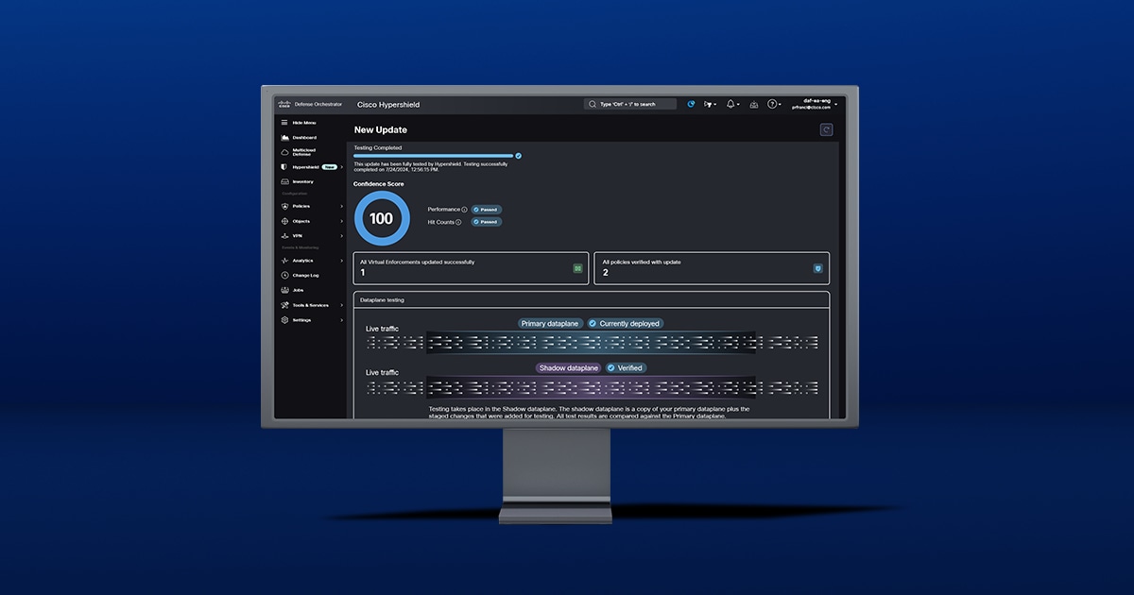Click the Inventory sidebar icon
Screen dimensions: 1134x595
point(284,181)
